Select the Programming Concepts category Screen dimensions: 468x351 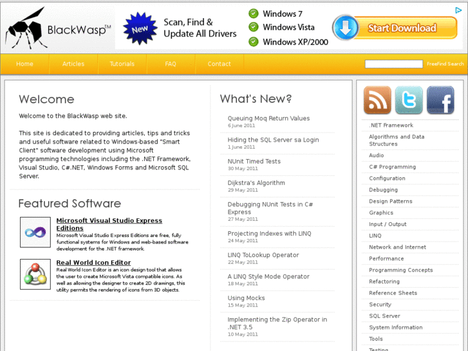[401, 270]
